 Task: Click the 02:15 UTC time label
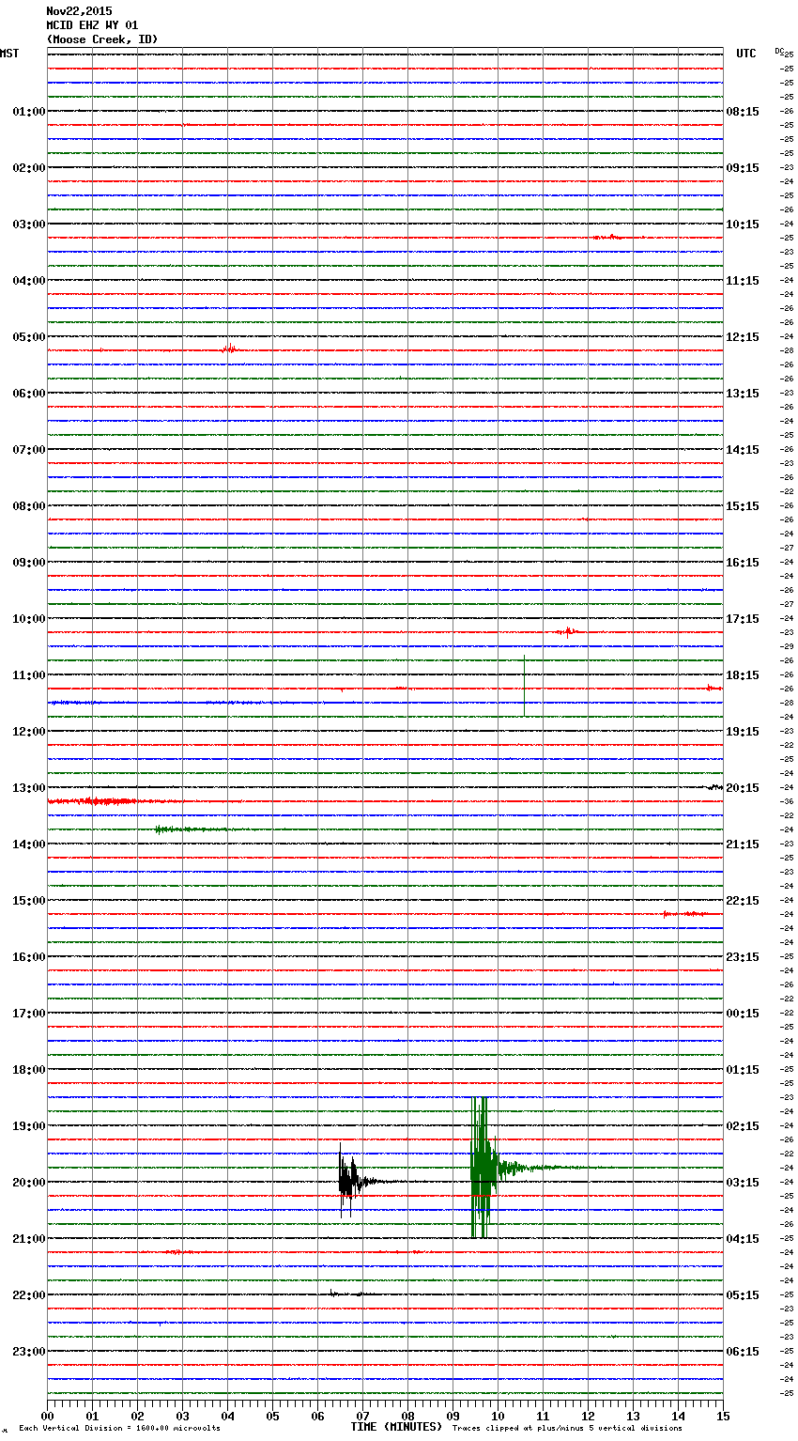(x=743, y=1126)
